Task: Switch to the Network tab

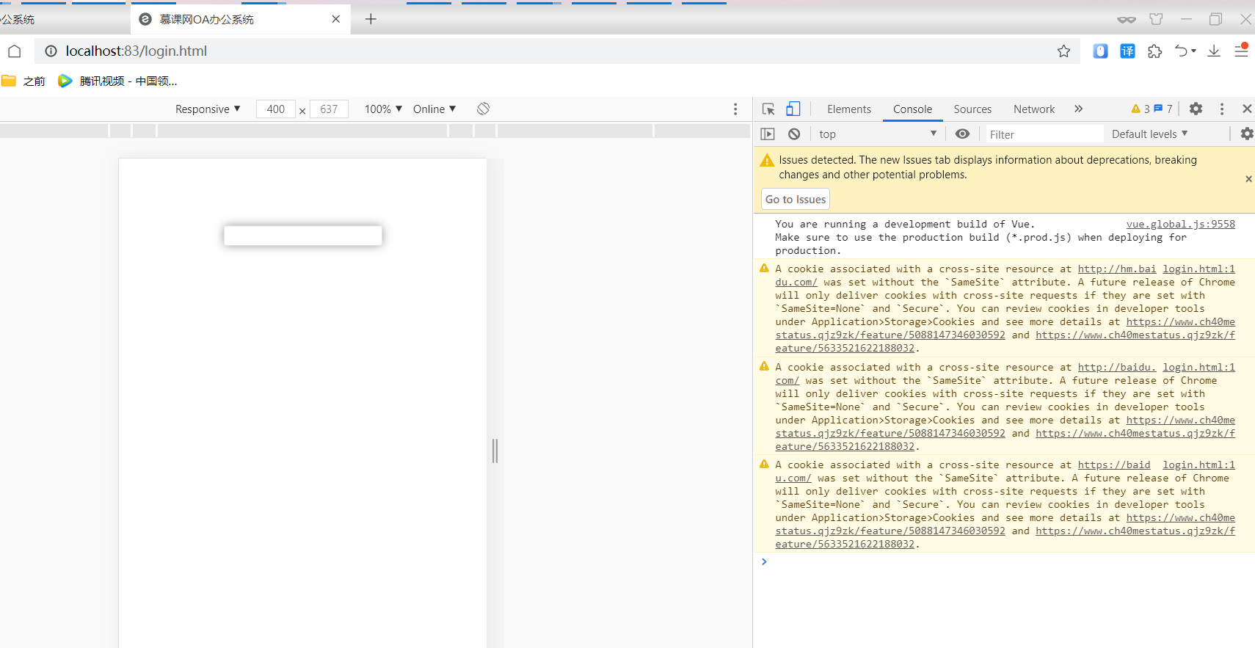Action: pos(1033,109)
